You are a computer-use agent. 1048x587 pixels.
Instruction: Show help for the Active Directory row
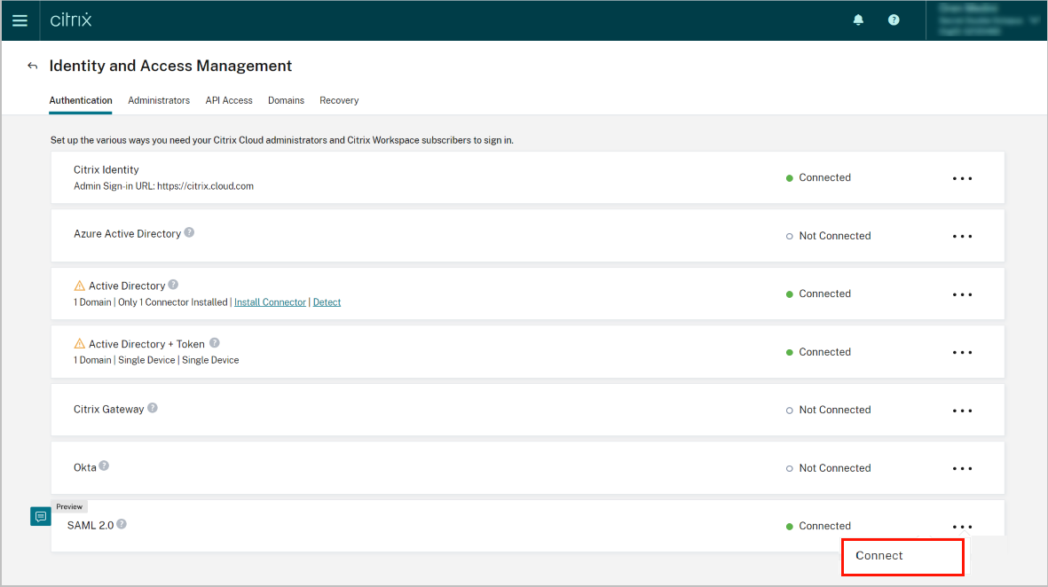click(x=173, y=285)
